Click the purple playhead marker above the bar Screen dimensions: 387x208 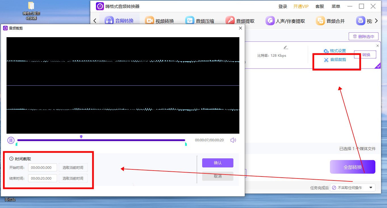(x=81, y=137)
